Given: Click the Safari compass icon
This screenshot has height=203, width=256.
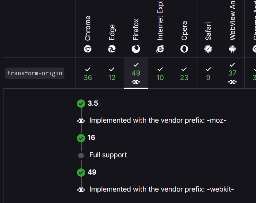Looking at the screenshot, I should click(208, 49).
